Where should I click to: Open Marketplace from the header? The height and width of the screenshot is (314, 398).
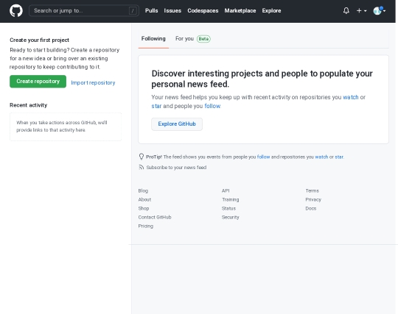pyautogui.click(x=240, y=10)
